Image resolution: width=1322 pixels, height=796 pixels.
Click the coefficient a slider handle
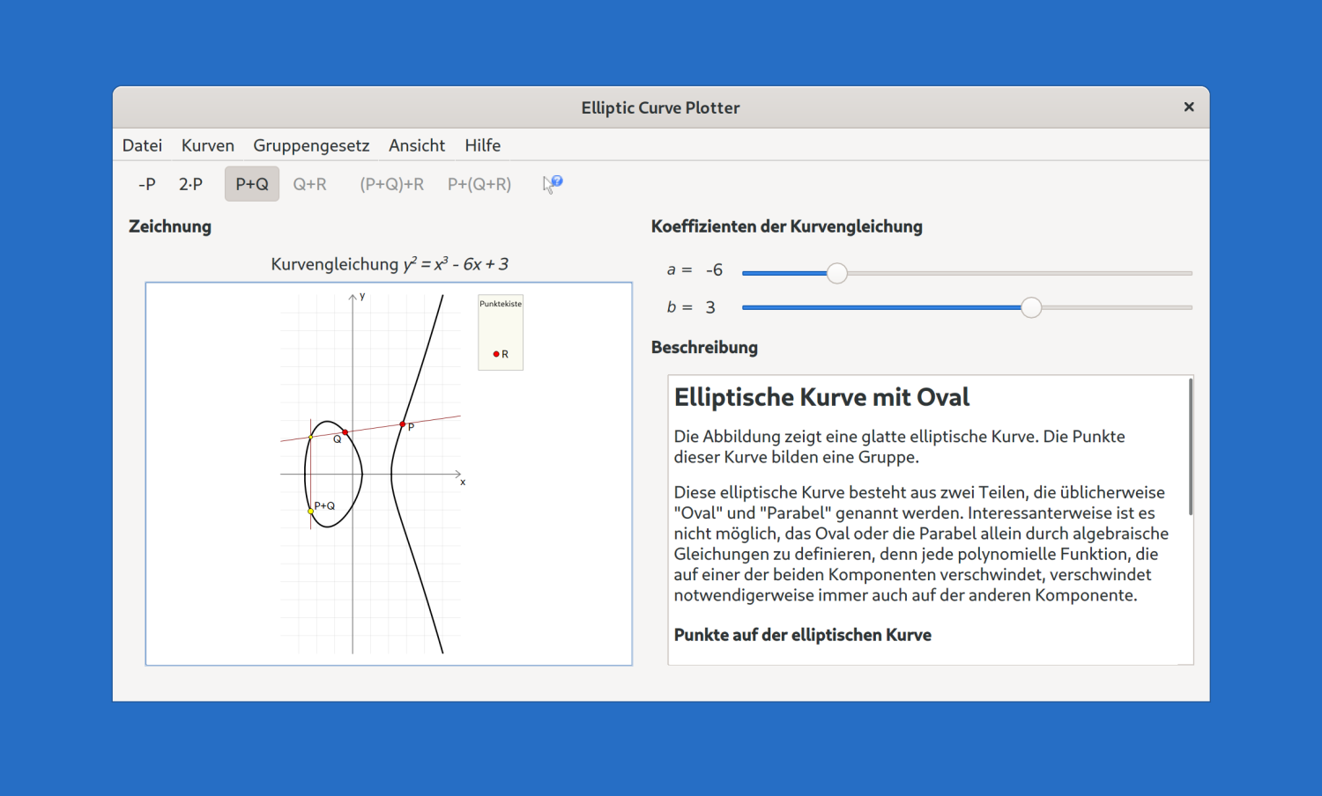pyautogui.click(x=837, y=273)
